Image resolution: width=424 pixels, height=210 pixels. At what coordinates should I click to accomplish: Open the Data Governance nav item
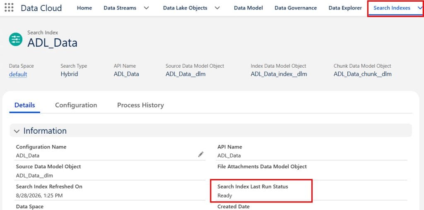pyautogui.click(x=296, y=8)
